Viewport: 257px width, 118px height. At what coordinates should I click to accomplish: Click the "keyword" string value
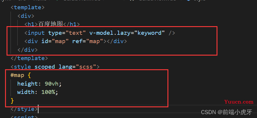150,33
